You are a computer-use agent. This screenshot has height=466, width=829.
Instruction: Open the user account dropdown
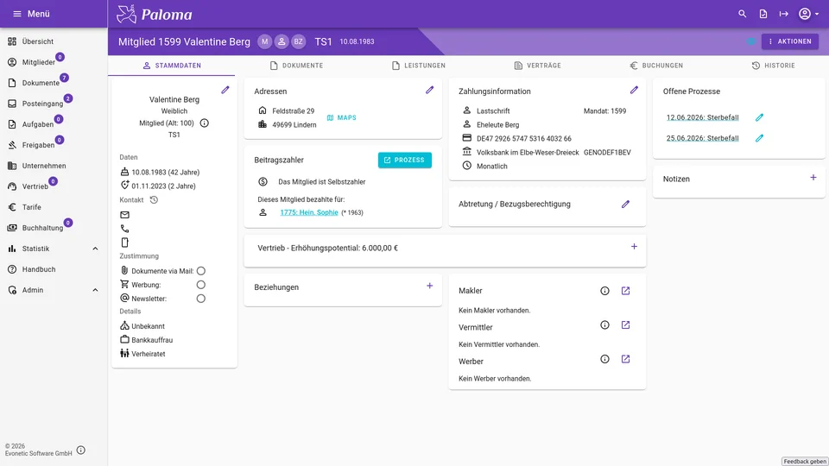point(808,14)
